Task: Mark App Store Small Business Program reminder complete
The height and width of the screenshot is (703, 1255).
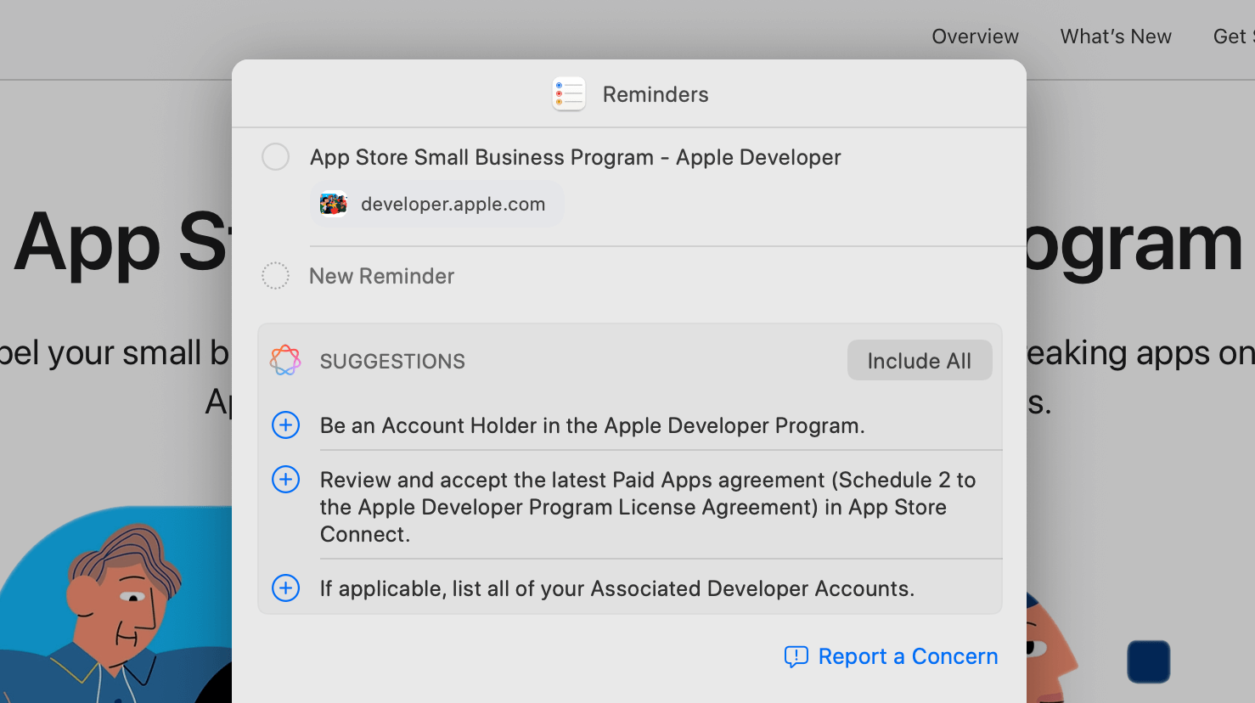Action: (275, 157)
